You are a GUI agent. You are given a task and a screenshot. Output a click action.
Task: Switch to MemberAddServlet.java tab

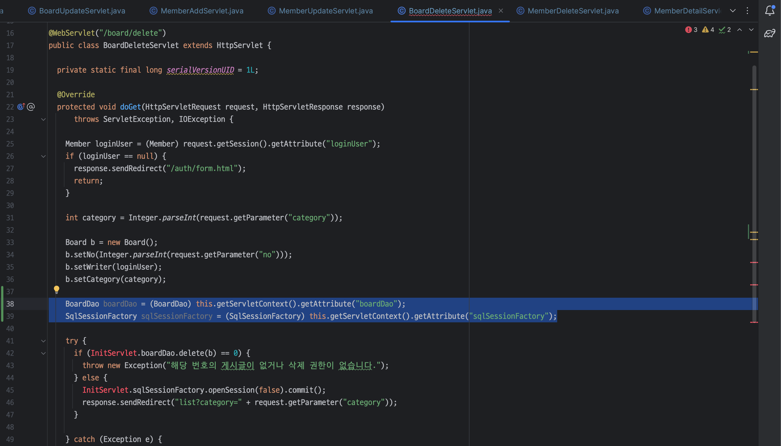(201, 11)
